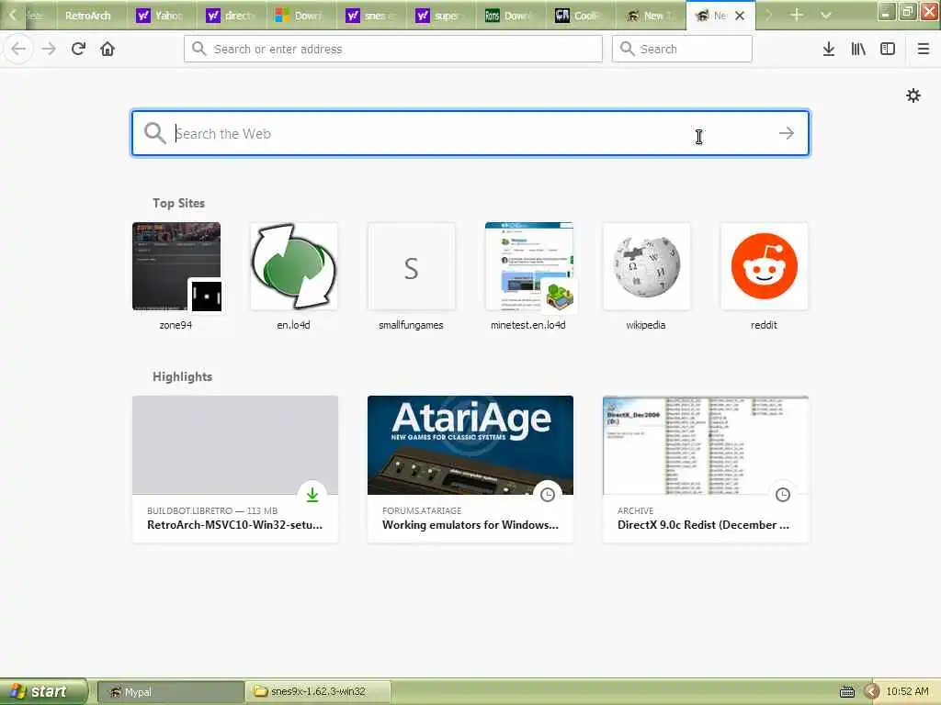941x705 pixels.
Task: Click the 10:52 AM clock
Action: click(907, 691)
